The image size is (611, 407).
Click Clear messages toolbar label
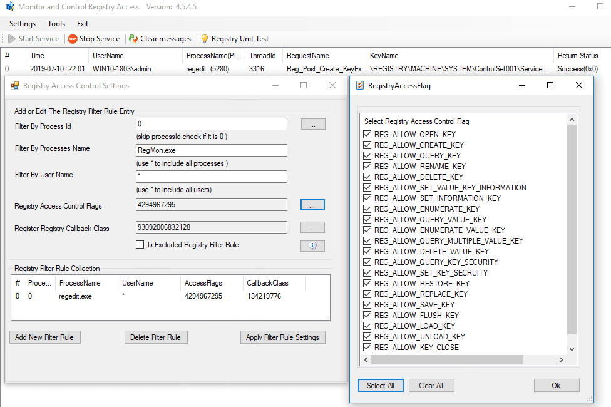coord(166,39)
